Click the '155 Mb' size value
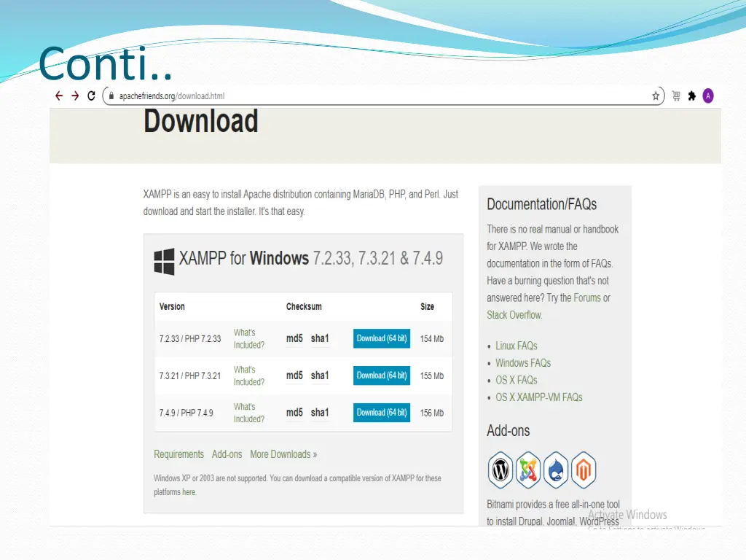 [x=432, y=376]
